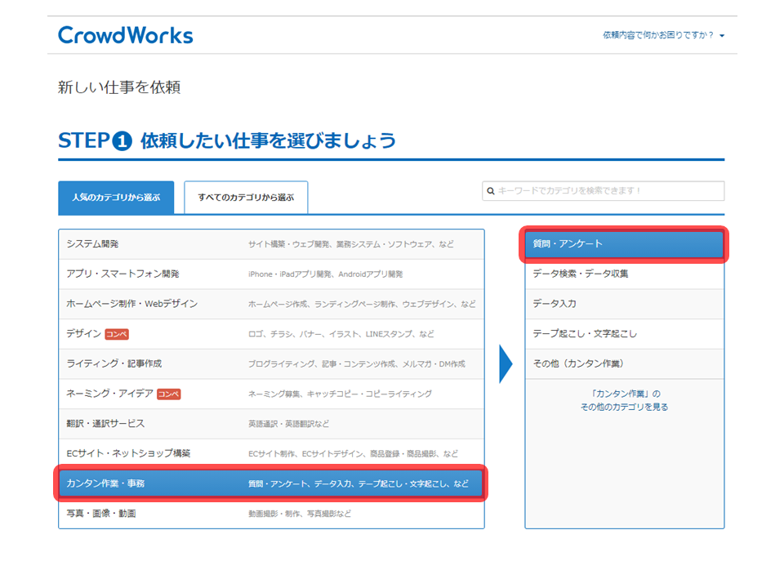
Task: Select 翻訳・通訳サービス category
Action: (x=271, y=424)
